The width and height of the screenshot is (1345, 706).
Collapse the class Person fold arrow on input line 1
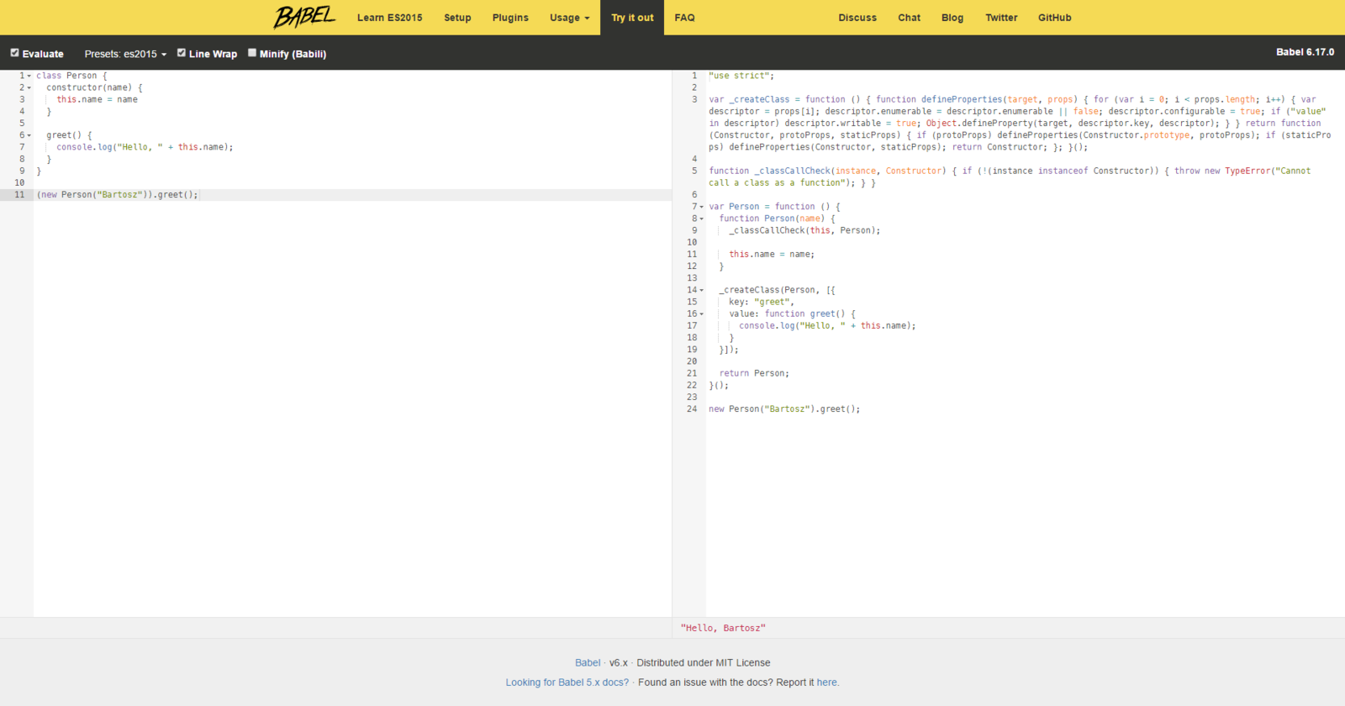click(29, 76)
